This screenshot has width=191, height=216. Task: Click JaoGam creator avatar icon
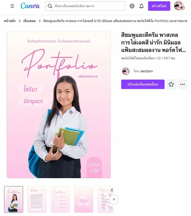pyautogui.click(x=126, y=71)
